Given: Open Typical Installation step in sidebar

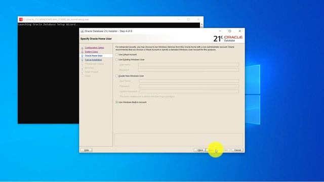Looking at the screenshot, I should 93,60.
